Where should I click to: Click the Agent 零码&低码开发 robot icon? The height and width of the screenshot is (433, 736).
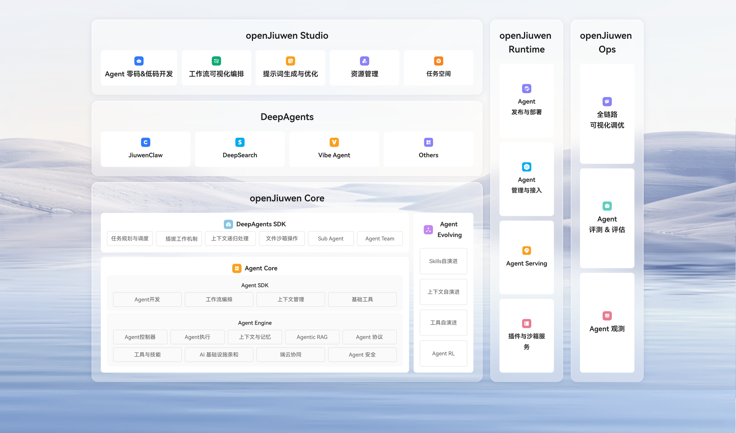pos(139,61)
